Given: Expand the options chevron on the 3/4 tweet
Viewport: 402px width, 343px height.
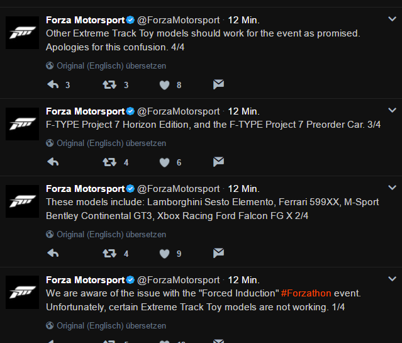Looking at the screenshot, I should 392,111.
